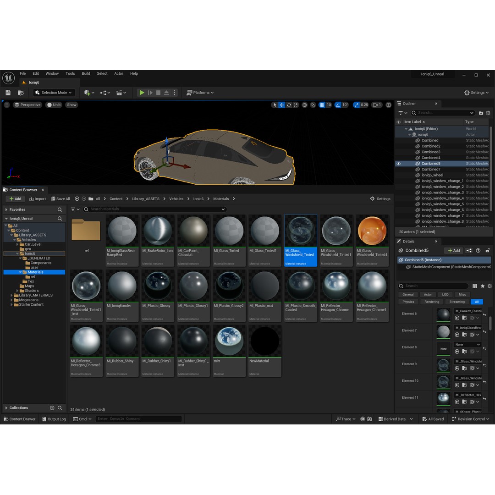Click Import in Content Browser
Viewport: 495px width, 495px height.
[38, 199]
